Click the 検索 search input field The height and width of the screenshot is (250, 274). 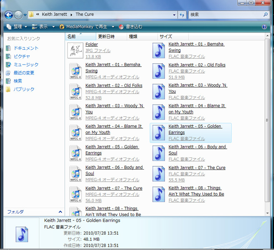click(x=225, y=15)
